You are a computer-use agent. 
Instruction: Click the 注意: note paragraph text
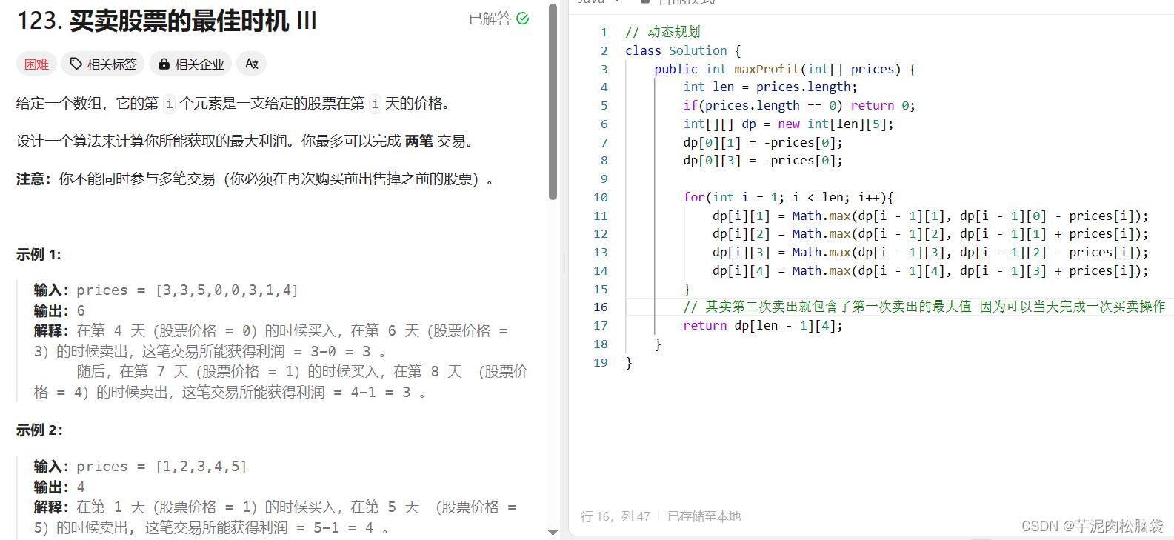pos(255,179)
